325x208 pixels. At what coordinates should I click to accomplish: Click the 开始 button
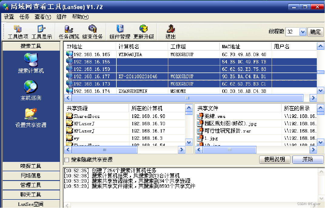308,159
